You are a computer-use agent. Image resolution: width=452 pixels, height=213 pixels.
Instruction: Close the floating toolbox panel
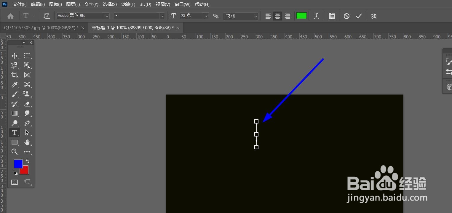point(31,43)
